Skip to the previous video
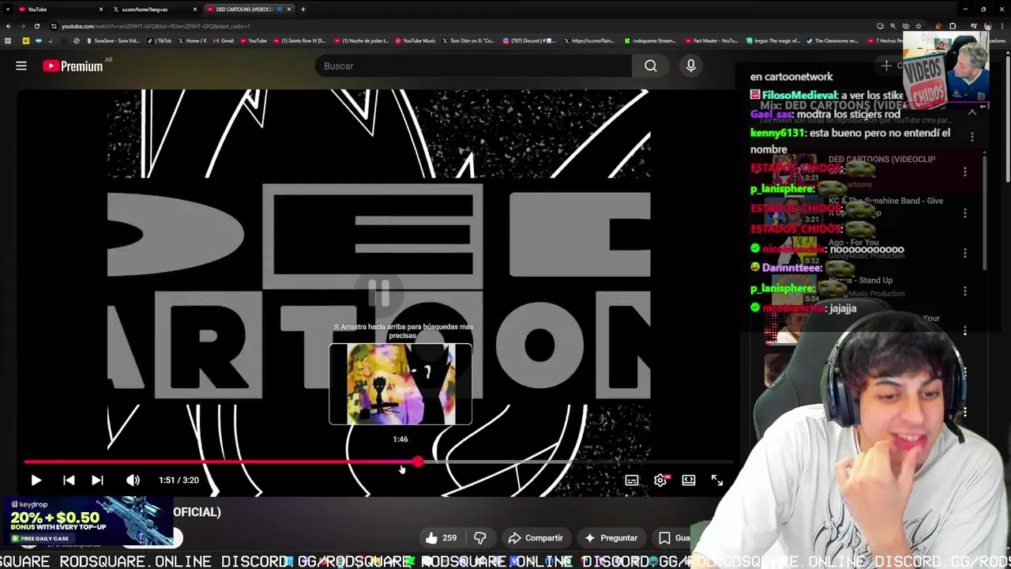 click(69, 480)
